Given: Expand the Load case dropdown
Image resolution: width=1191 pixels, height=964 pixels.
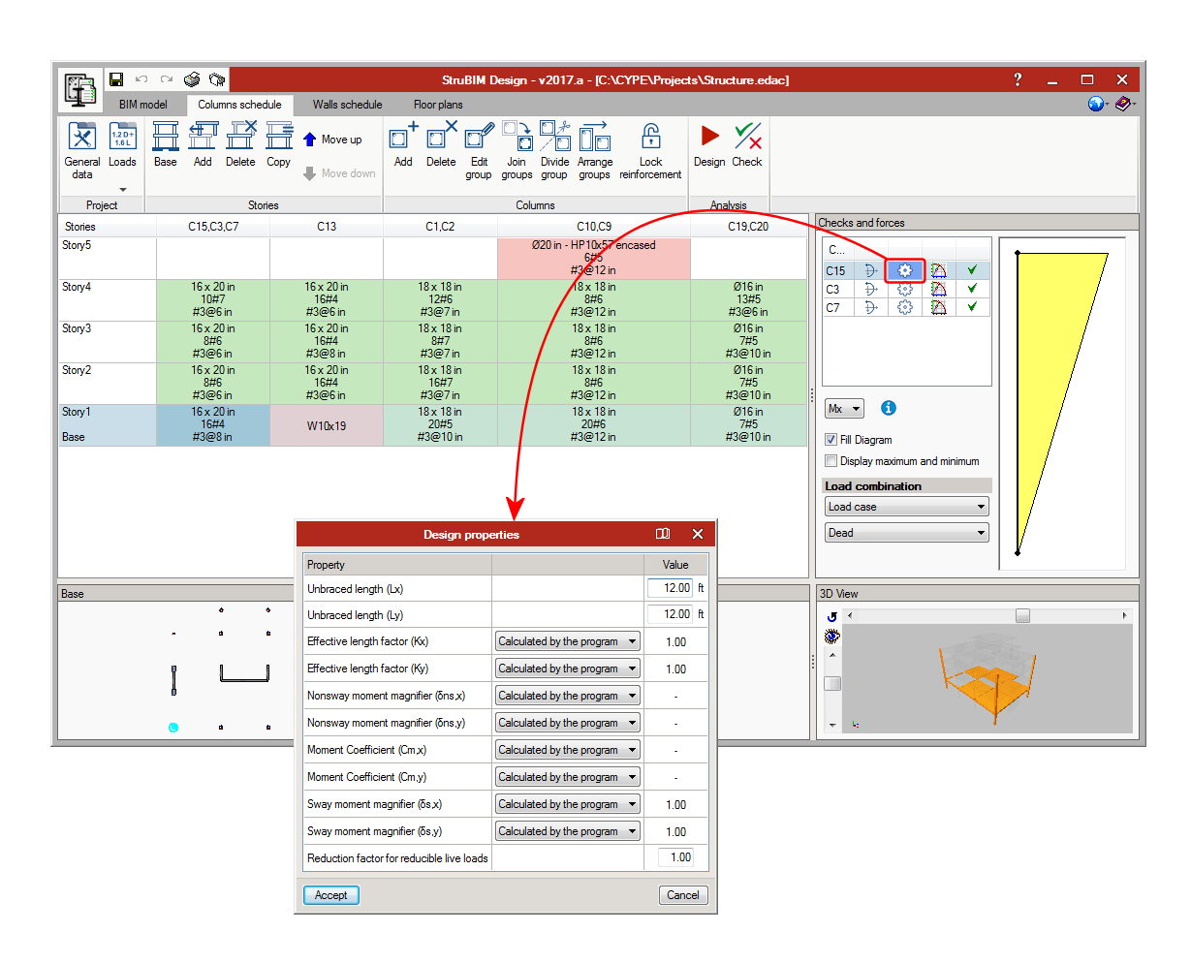Looking at the screenshot, I should [906, 507].
